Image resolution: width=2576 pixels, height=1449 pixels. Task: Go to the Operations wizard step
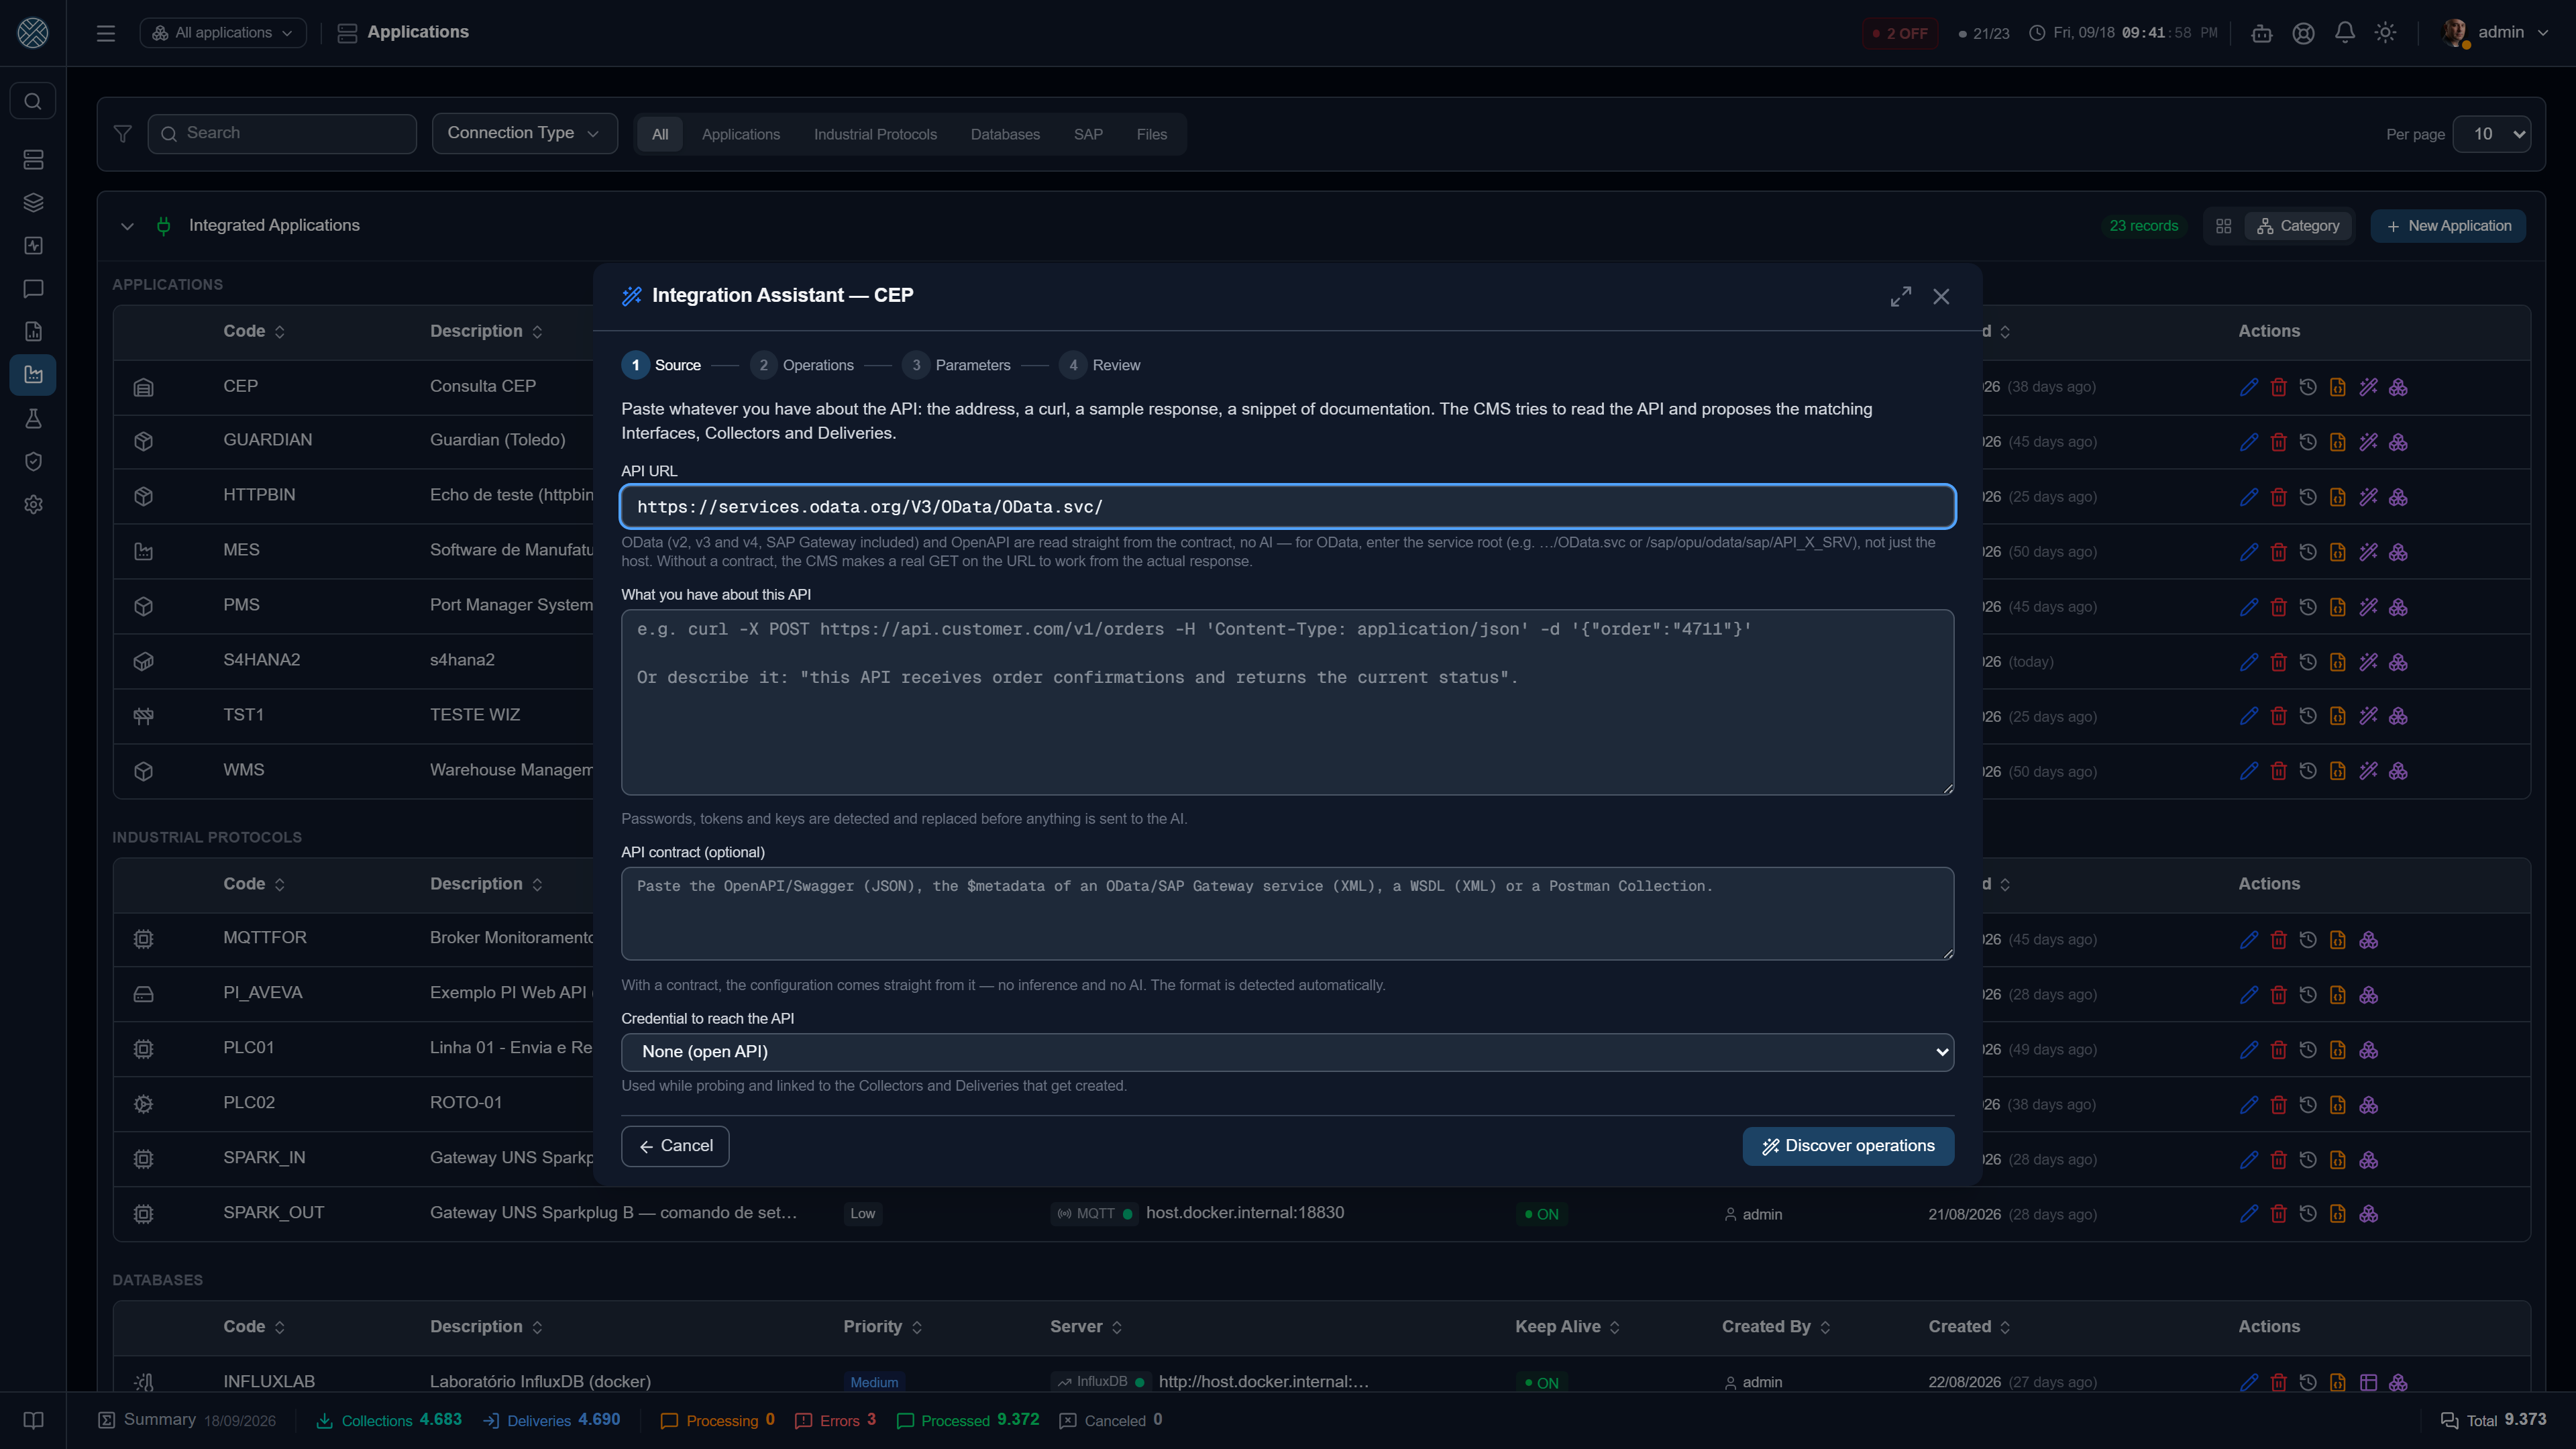point(802,365)
